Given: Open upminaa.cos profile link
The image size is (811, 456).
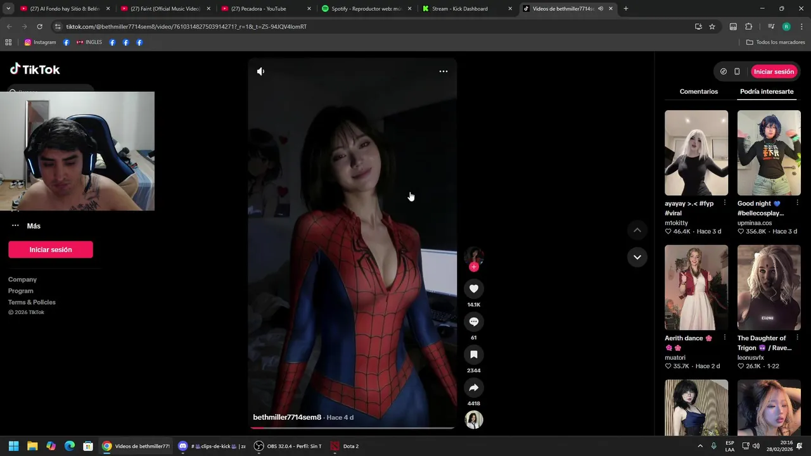Looking at the screenshot, I should click(755, 223).
